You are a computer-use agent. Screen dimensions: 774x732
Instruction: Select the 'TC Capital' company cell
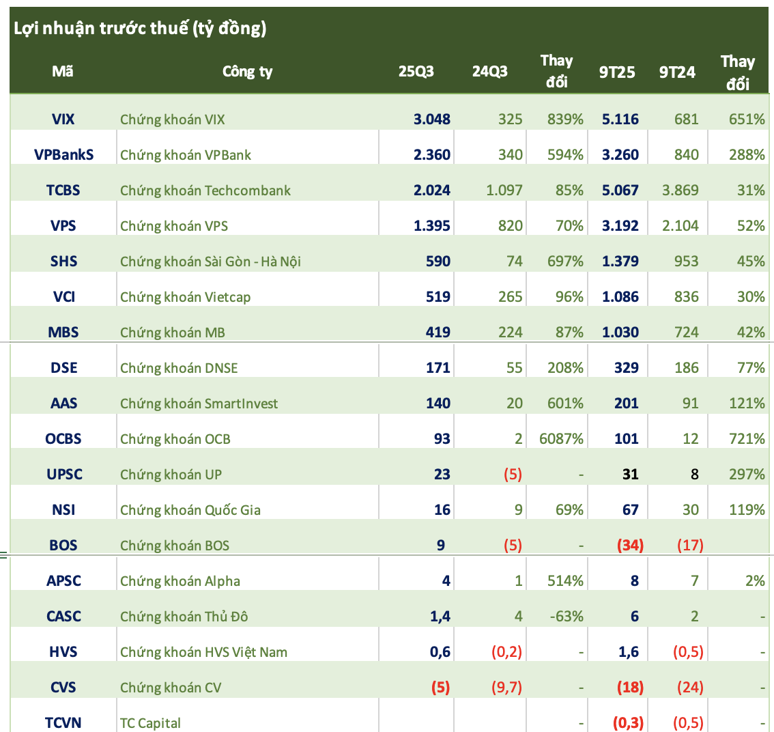[150, 723]
